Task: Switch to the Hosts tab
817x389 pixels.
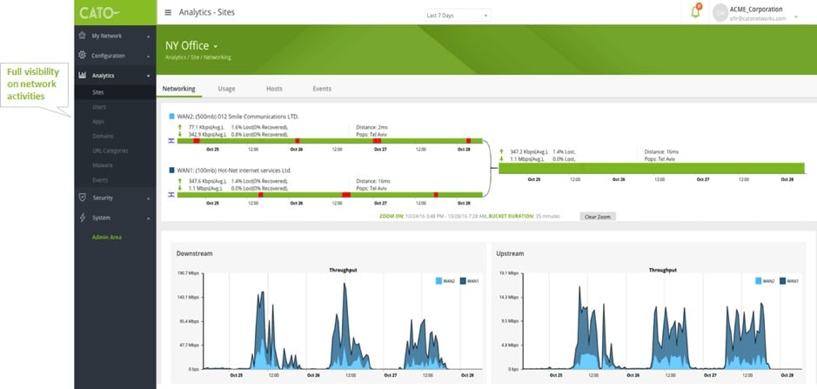Action: 274,89
